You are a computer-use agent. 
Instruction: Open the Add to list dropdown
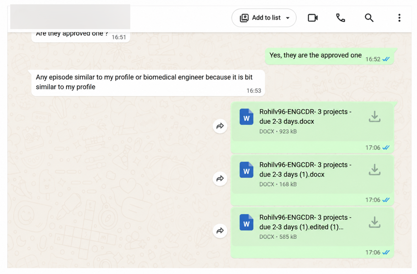(264, 18)
